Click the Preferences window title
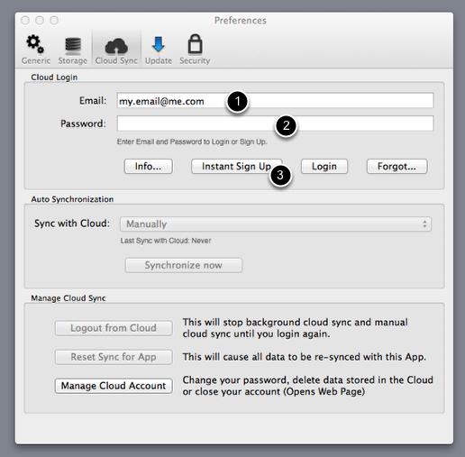The height and width of the screenshot is (457, 465). pyautogui.click(x=241, y=21)
